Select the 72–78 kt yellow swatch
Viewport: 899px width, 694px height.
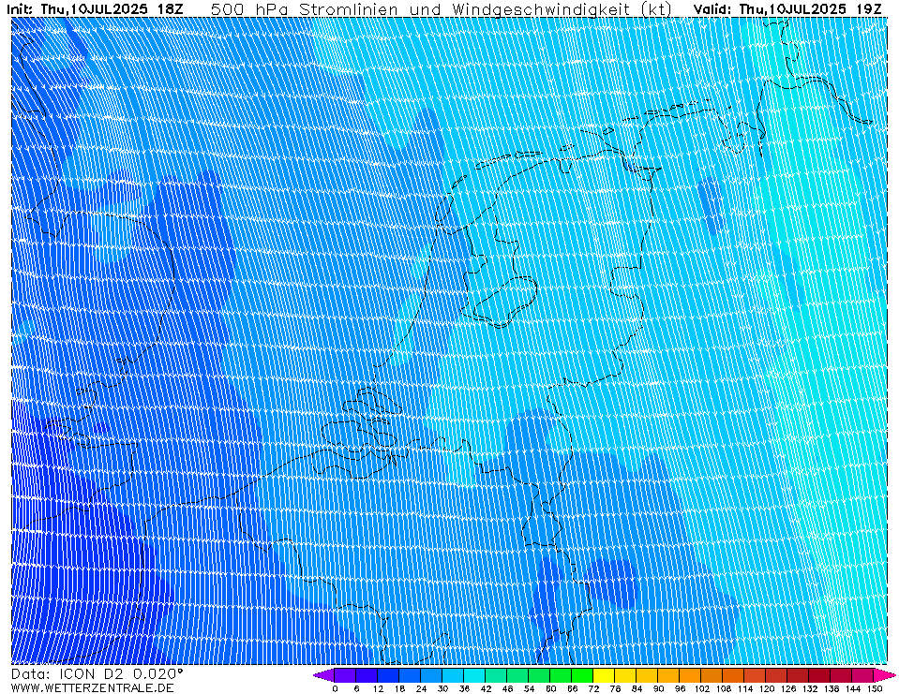[605, 675]
